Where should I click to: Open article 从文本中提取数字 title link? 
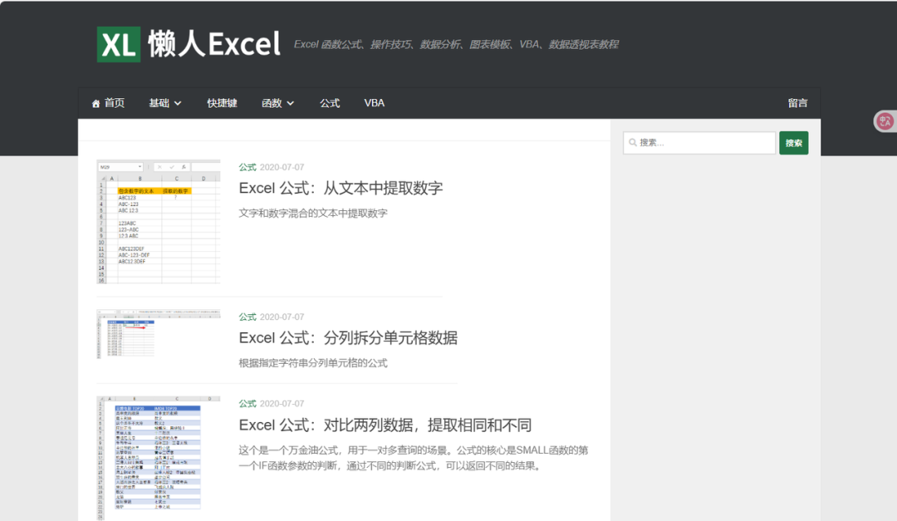coord(341,188)
